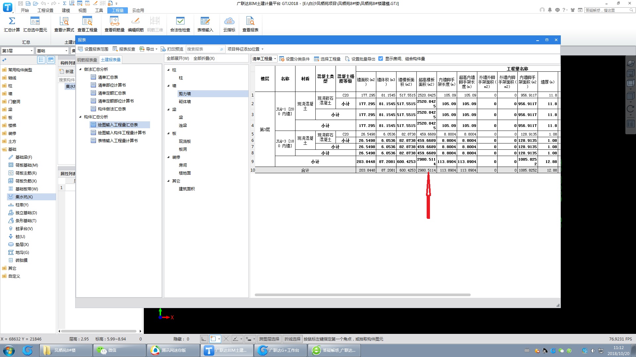Select 桩承台(V) in navigation tree
636x357 pixels.
click(x=24, y=229)
